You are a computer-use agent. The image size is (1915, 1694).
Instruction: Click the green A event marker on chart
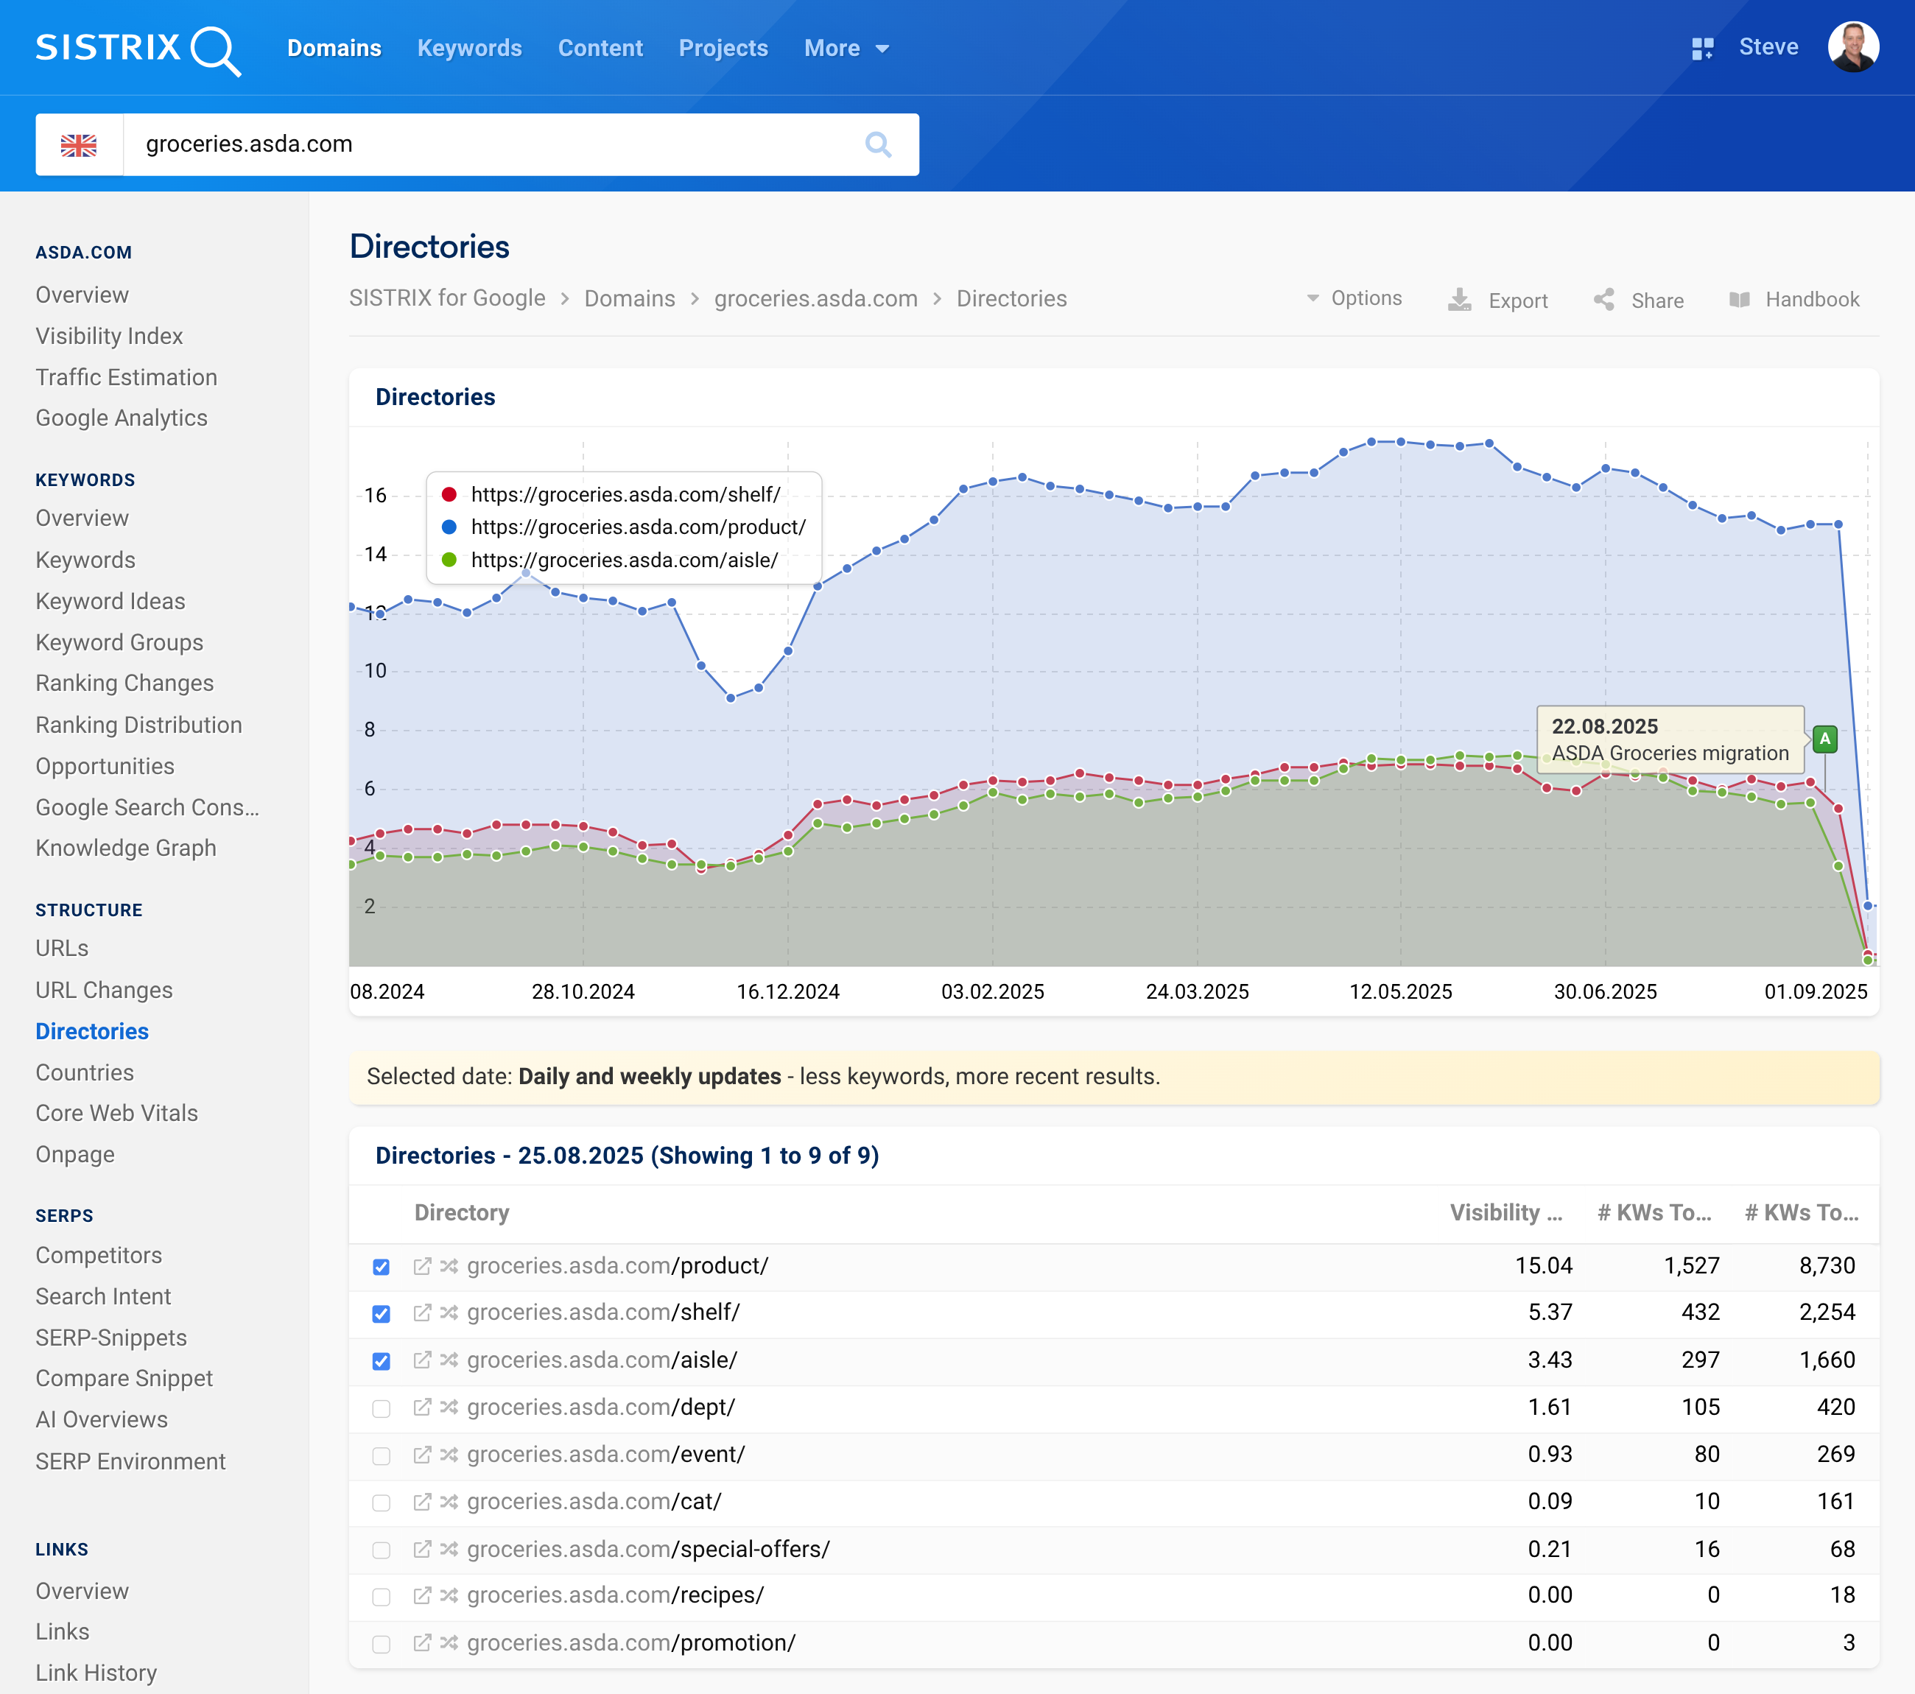pos(1824,739)
